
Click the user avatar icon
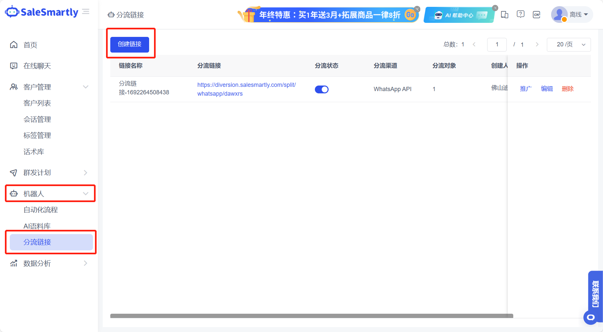(559, 14)
